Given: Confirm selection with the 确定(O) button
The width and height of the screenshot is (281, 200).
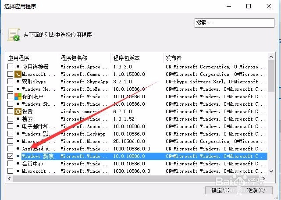Looking at the screenshot, I should [x=221, y=190].
